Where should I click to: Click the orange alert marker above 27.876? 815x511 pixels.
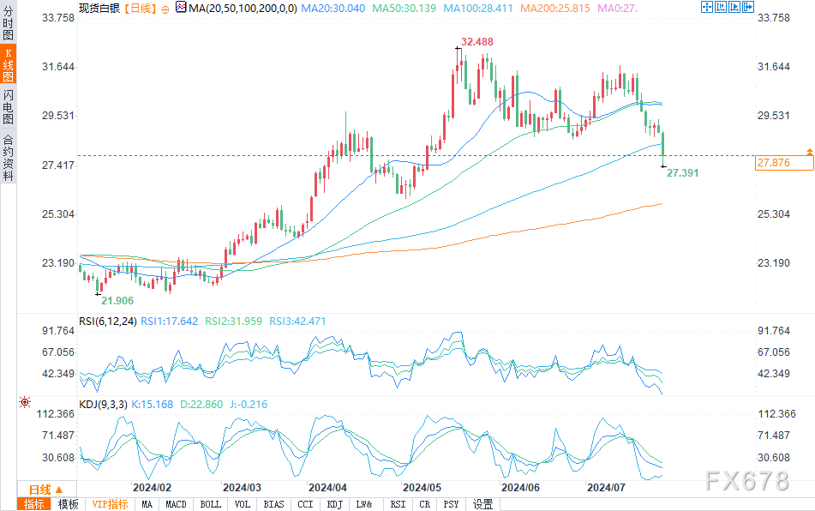[x=810, y=152]
